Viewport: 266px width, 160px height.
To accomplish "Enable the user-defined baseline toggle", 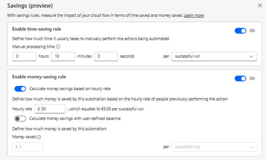I will 20,118.
